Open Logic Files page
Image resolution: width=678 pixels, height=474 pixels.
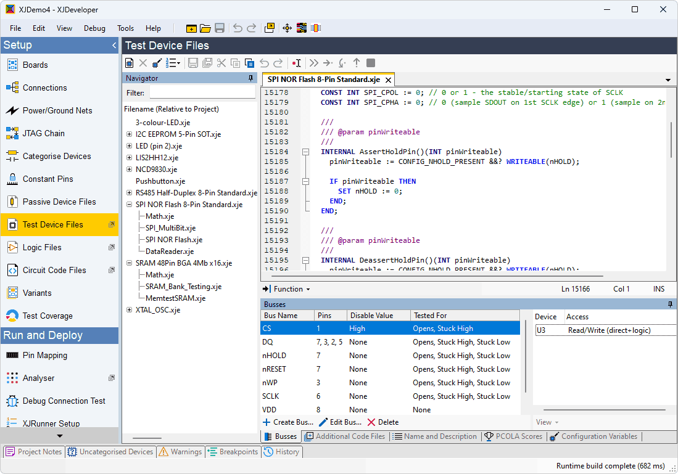coord(60,248)
